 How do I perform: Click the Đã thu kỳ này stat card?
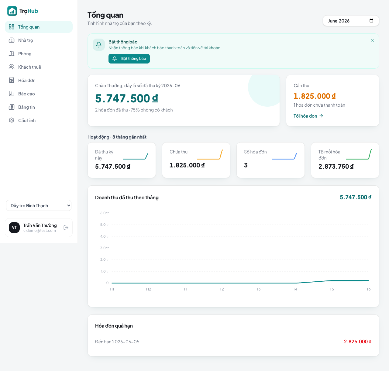122,160
